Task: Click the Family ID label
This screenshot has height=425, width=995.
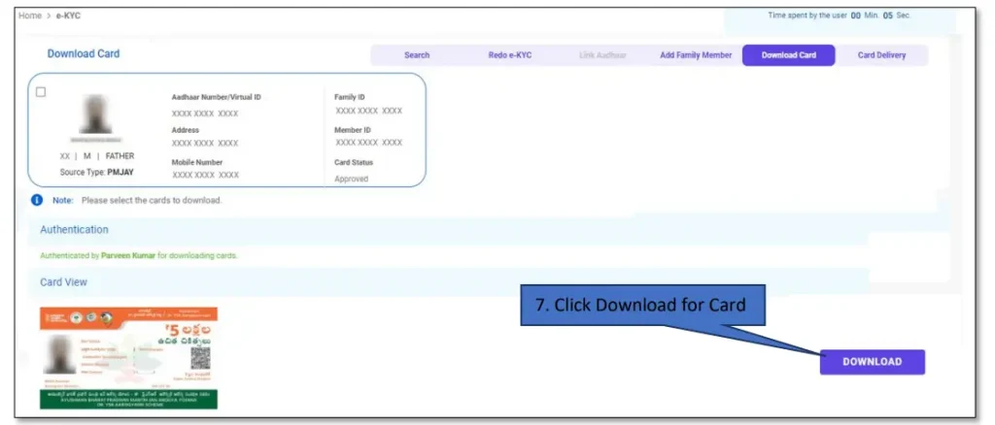Action: 350,97
